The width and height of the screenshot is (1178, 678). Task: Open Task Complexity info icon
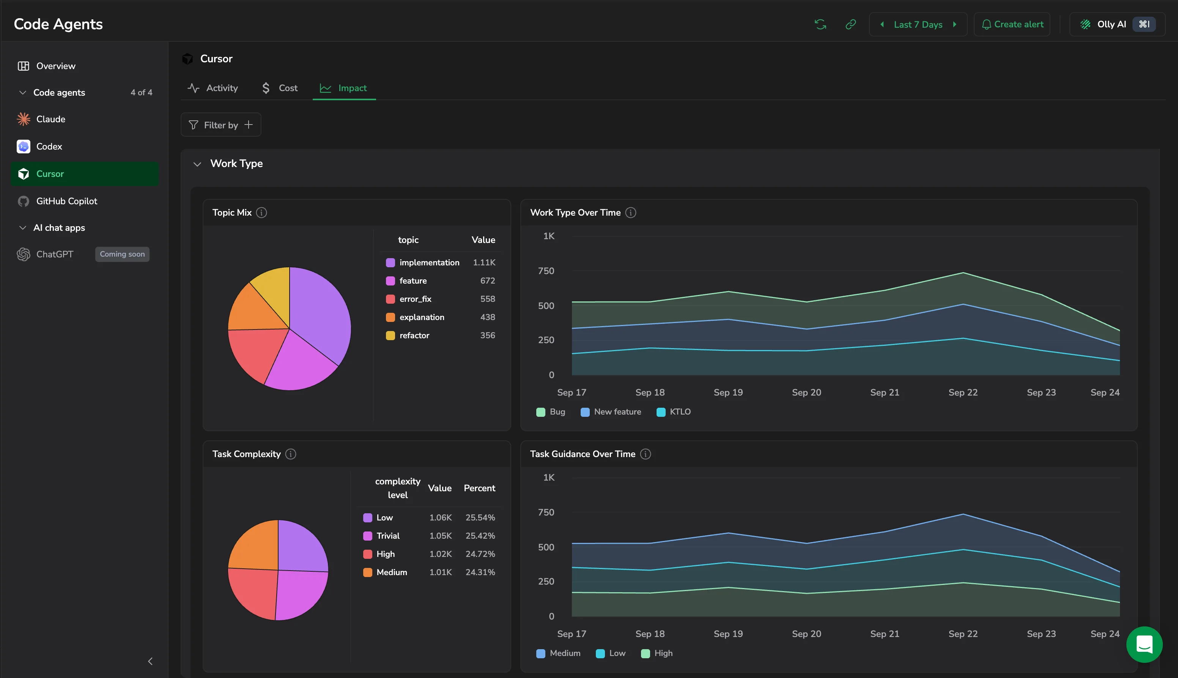tap(290, 454)
